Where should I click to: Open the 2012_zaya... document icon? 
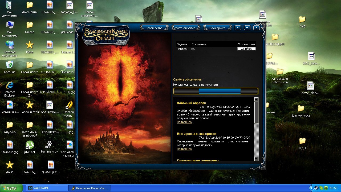311,59
